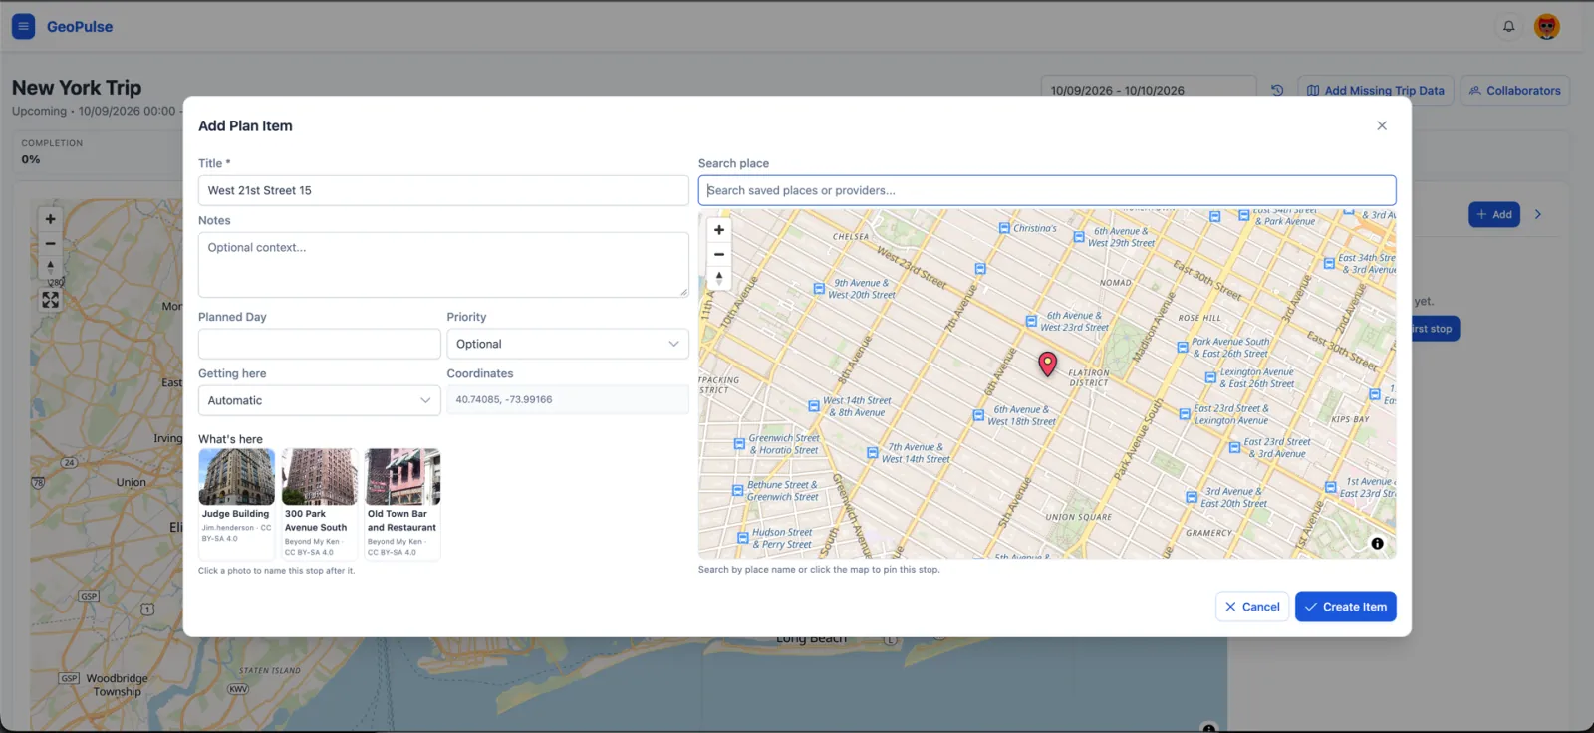
Task: Select the 6th Avenue & West 23rd Street stop
Action: tap(1031, 321)
